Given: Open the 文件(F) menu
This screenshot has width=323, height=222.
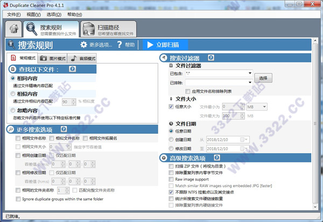Looking at the screenshot, I should [x=14, y=15].
